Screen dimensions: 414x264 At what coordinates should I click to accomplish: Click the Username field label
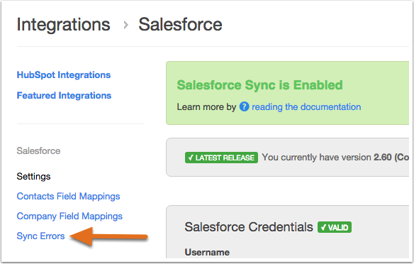[207, 252]
